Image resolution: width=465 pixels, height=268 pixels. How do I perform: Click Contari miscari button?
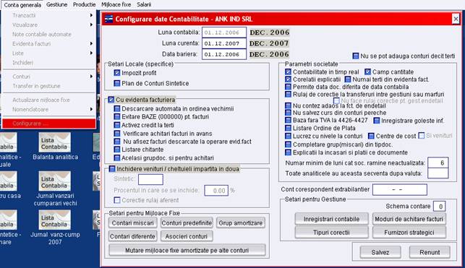click(133, 223)
